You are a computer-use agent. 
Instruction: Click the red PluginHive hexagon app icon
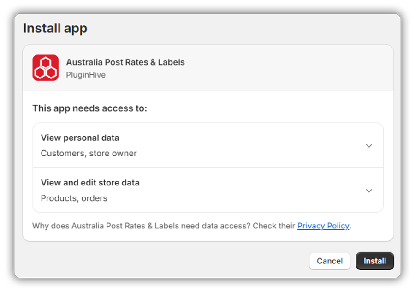click(46, 67)
